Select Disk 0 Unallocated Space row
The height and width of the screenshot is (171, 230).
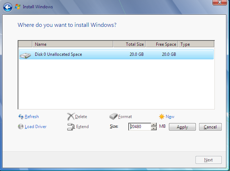point(116,54)
